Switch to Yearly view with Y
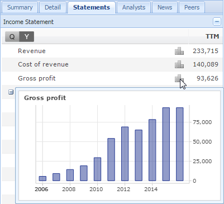 pos(27,36)
